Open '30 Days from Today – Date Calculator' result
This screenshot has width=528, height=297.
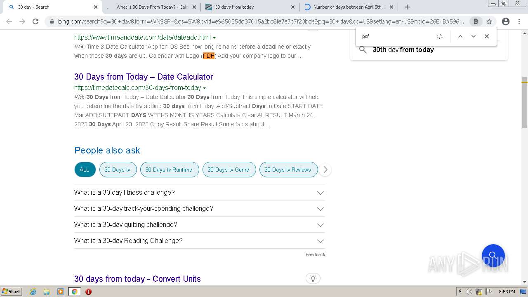[144, 77]
